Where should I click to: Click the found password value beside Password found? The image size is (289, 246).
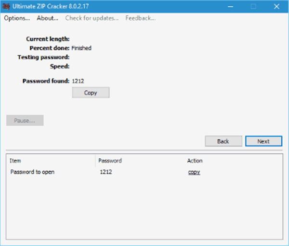click(x=78, y=81)
